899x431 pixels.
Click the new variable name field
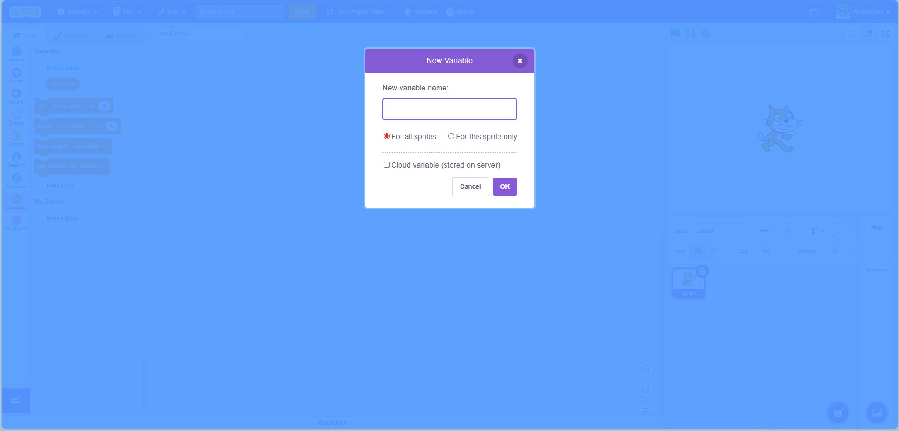[x=449, y=109]
